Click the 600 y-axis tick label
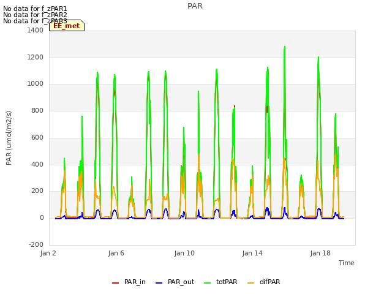The width and height of the screenshot is (392, 294). click(x=37, y=137)
